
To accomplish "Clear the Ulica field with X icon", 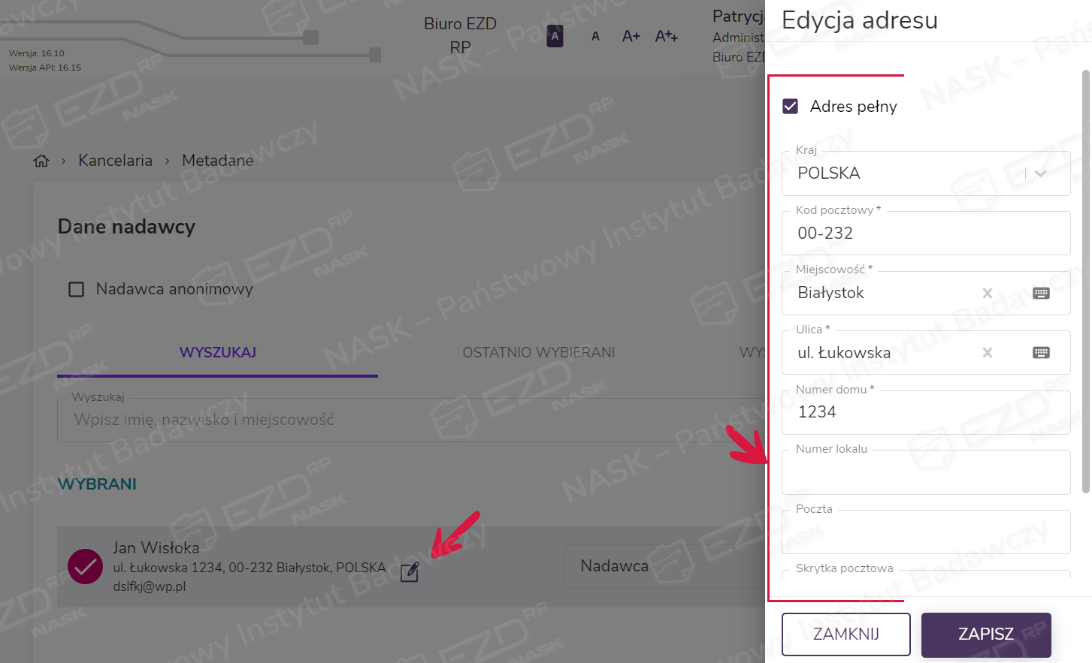I will pos(988,352).
